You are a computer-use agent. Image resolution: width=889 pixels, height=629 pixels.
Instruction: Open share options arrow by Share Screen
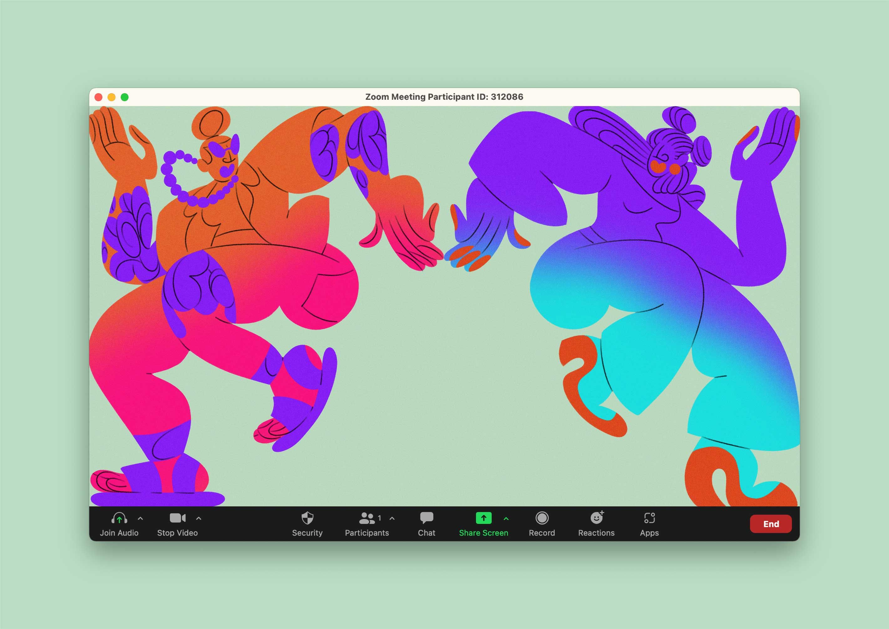506,518
